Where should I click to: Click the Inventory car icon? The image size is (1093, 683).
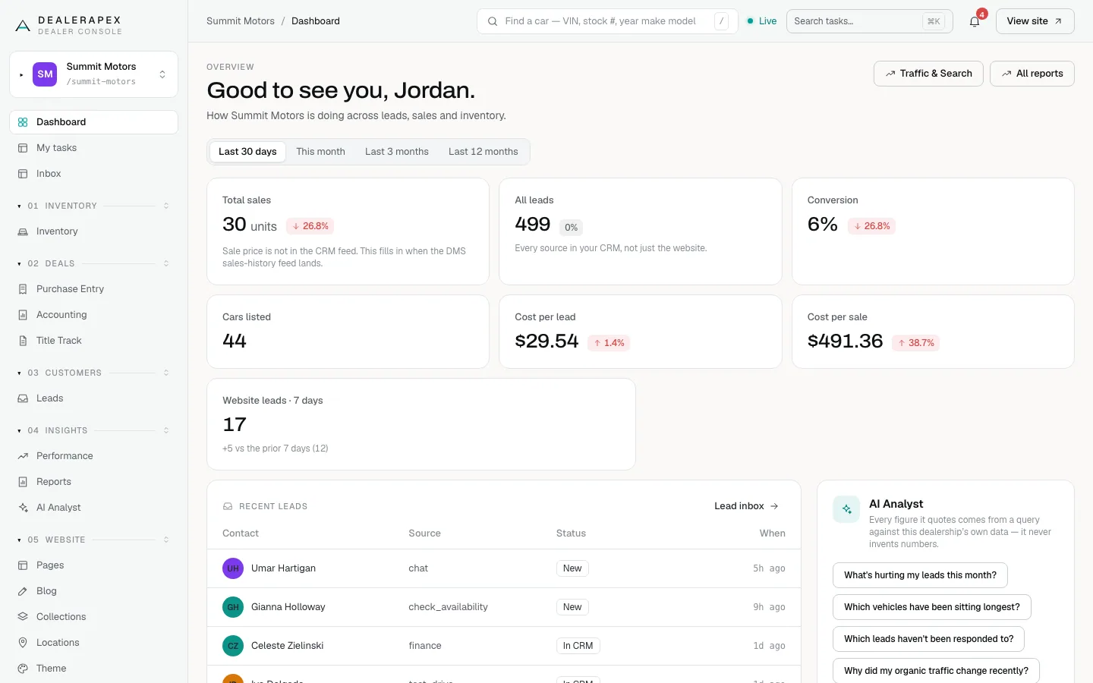point(23,231)
